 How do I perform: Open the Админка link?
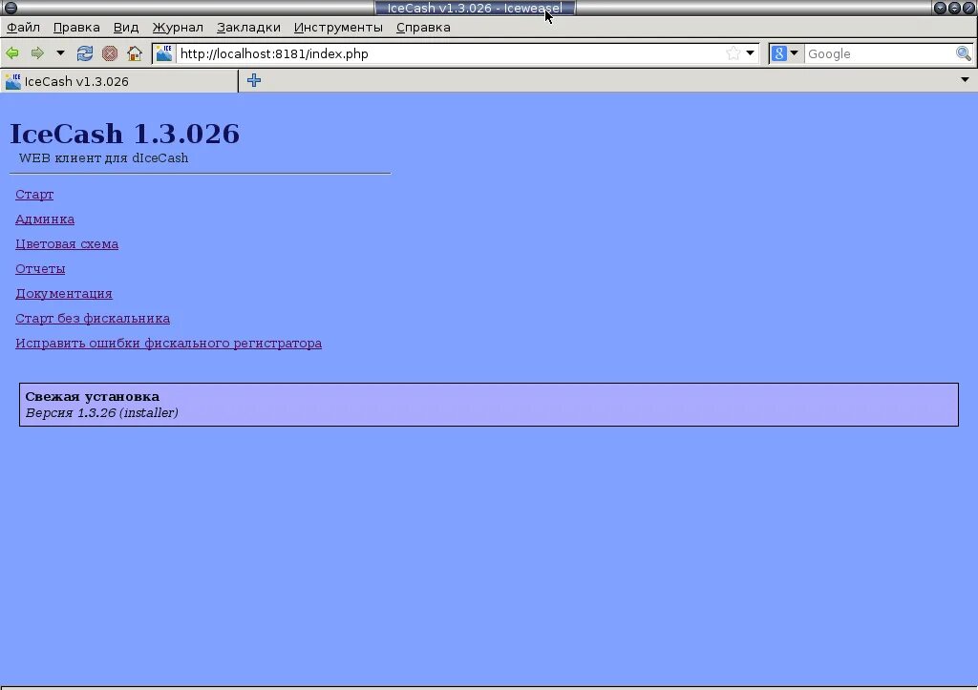45,220
